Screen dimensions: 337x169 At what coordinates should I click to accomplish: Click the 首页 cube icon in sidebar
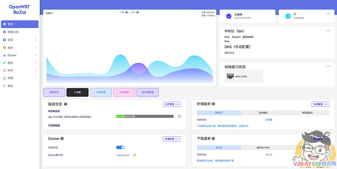pos(4,24)
